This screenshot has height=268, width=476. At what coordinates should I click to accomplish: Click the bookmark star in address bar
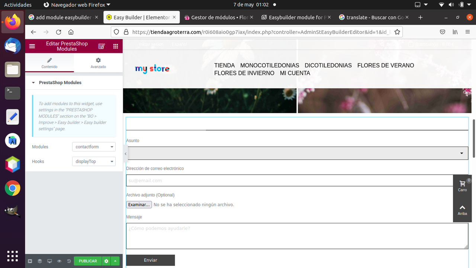click(397, 32)
